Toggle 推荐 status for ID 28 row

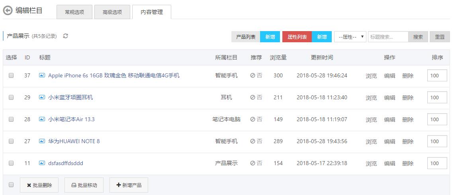256,119
